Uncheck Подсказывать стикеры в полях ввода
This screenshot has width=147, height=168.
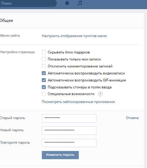44,87
